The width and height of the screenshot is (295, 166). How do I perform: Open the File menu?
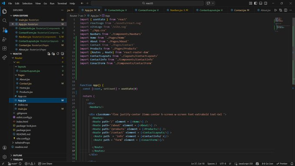10,3
